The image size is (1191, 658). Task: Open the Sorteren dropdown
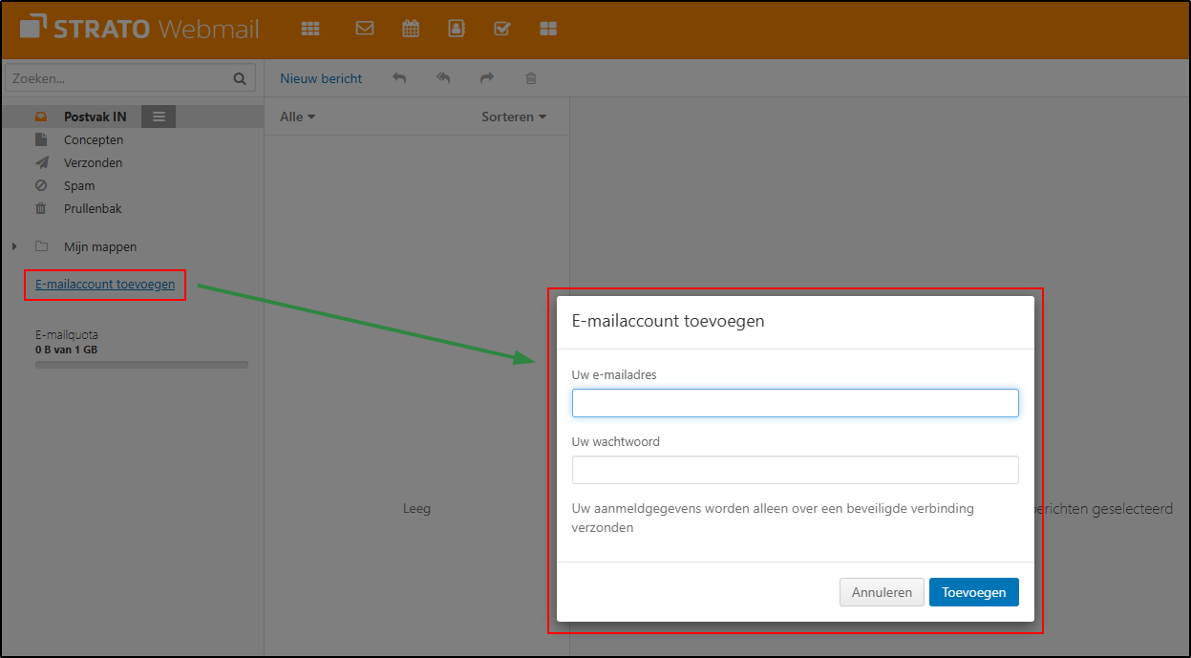point(514,116)
